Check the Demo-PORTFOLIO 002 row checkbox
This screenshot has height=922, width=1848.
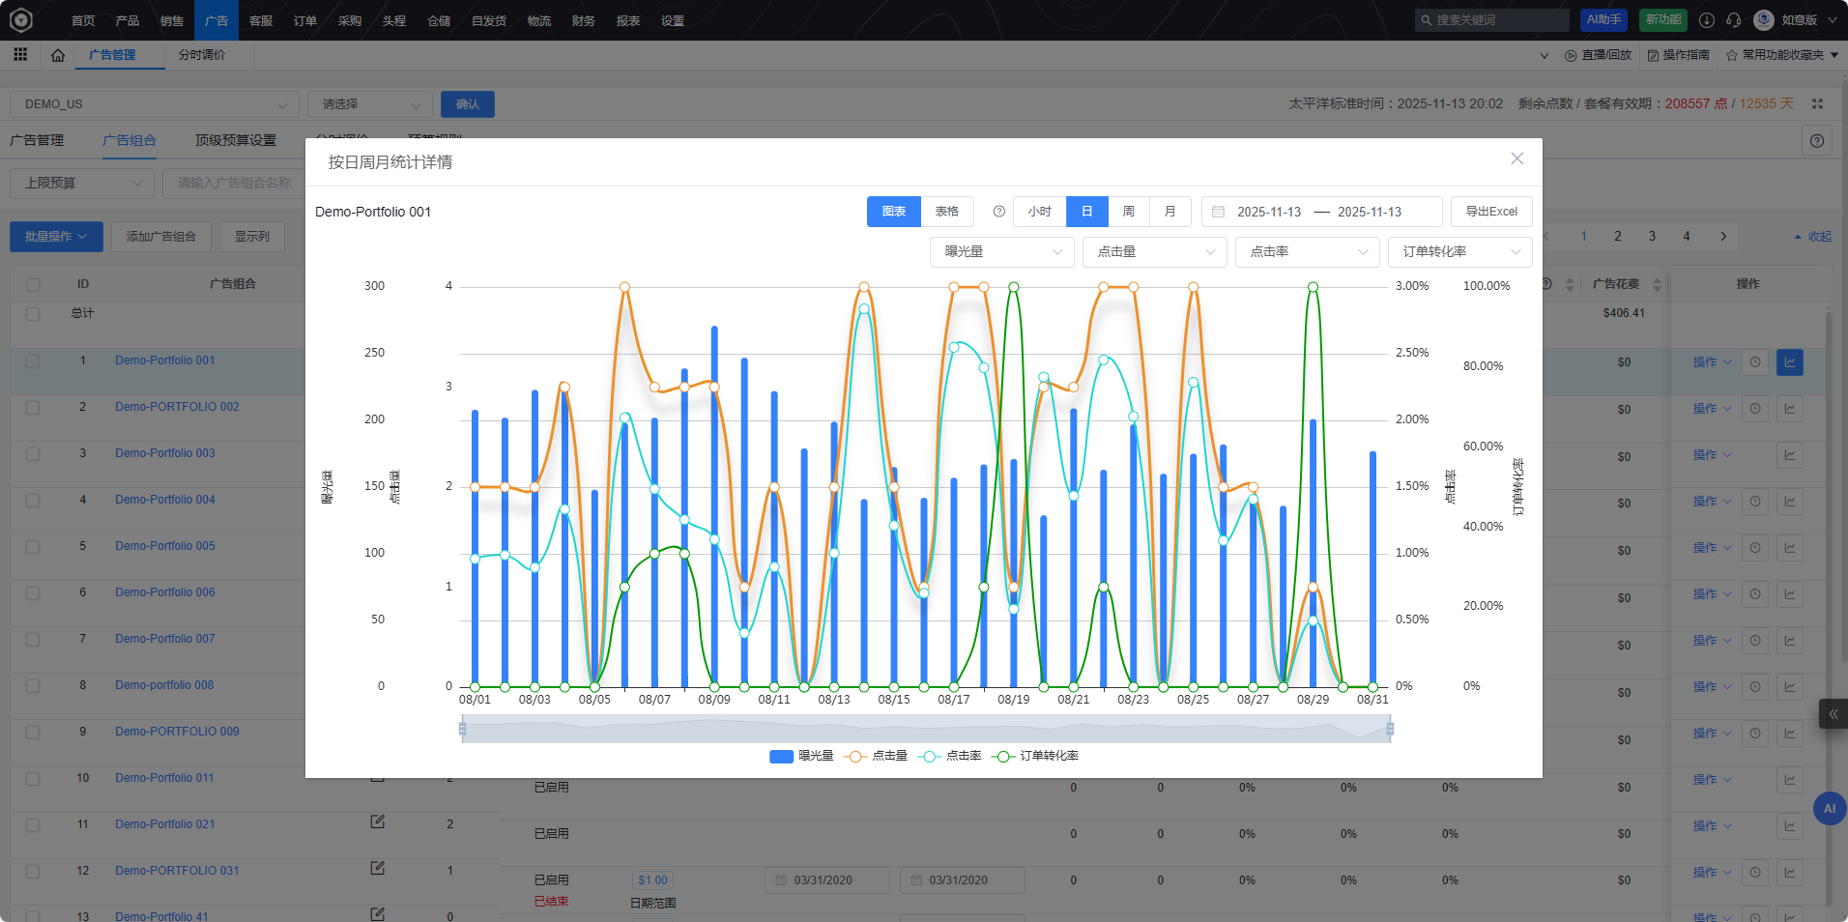pos(33,408)
